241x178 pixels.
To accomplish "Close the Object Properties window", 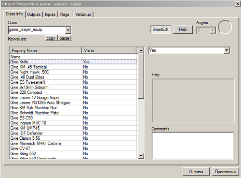I will click(x=238, y=4).
